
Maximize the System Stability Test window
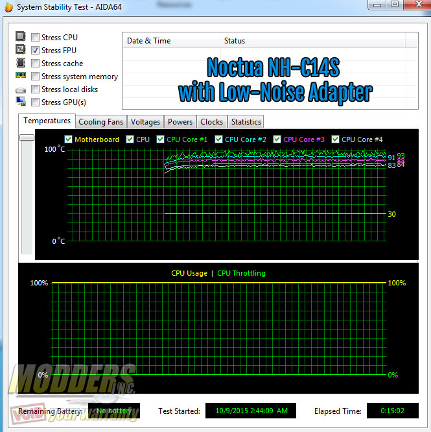pos(395,5)
